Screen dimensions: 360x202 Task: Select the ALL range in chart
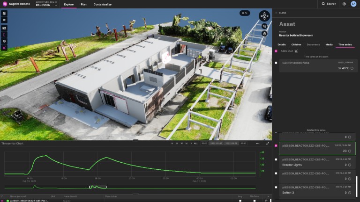click(195, 144)
